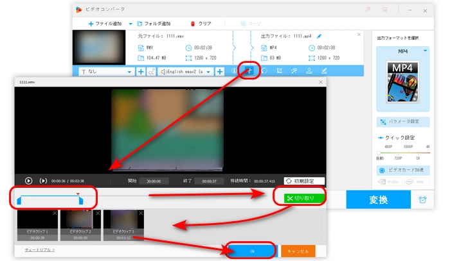Open the English wmav2 audio track dropdown

tap(186, 72)
